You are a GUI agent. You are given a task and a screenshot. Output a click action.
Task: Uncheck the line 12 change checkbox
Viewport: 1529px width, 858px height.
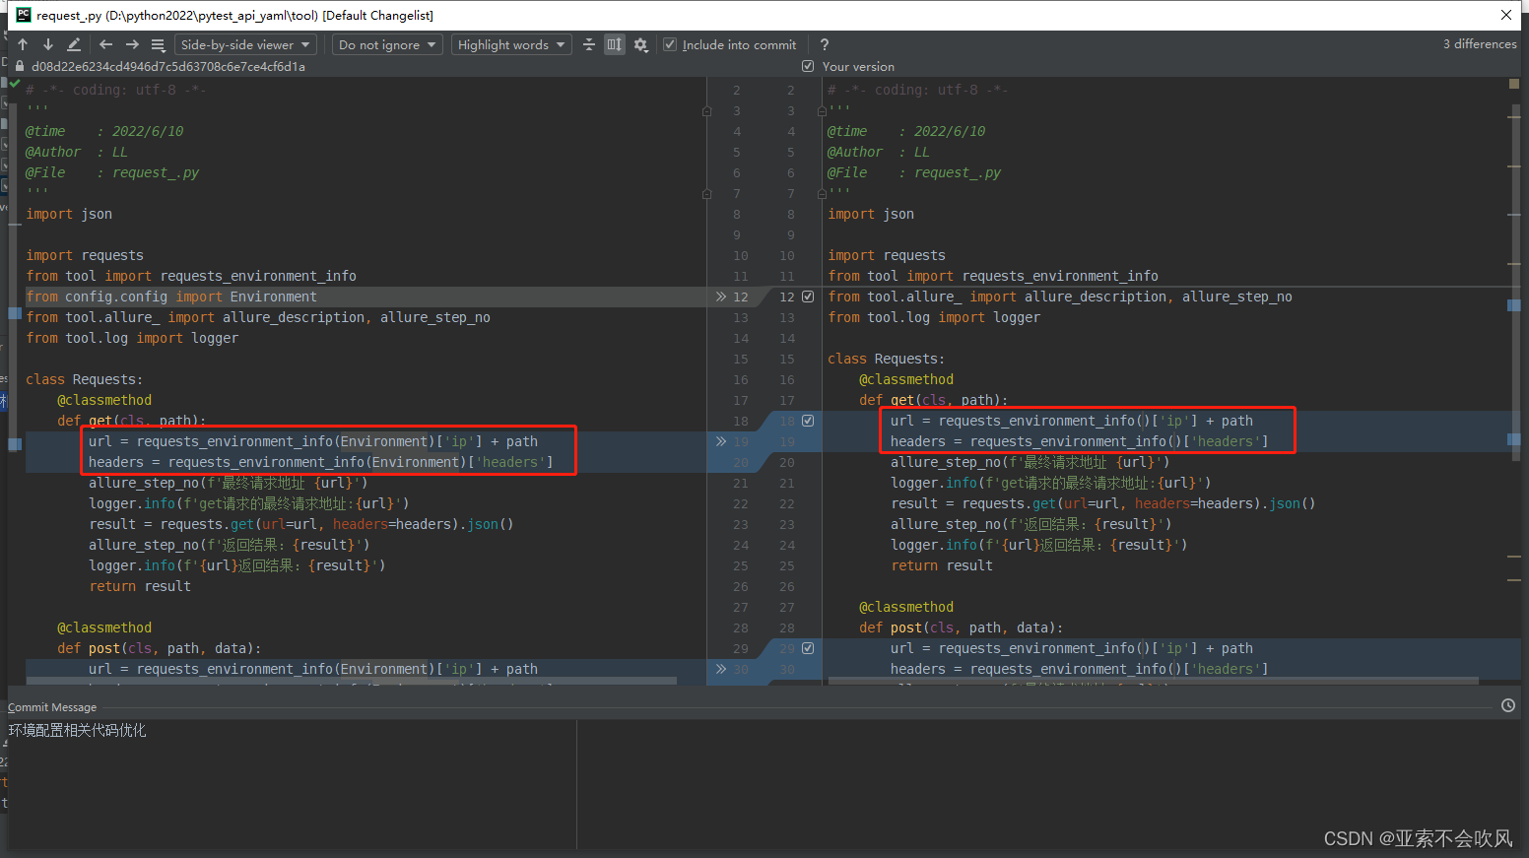pyautogui.click(x=808, y=297)
